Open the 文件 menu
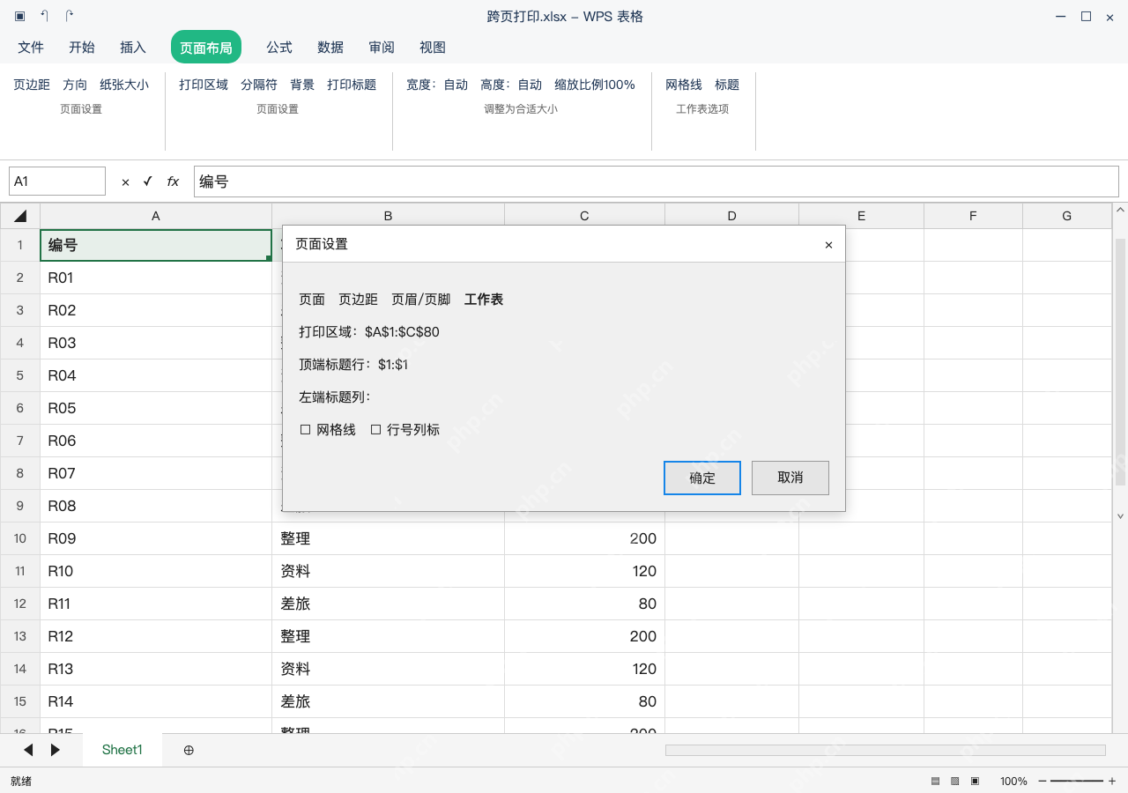The height and width of the screenshot is (793, 1128). point(31,47)
